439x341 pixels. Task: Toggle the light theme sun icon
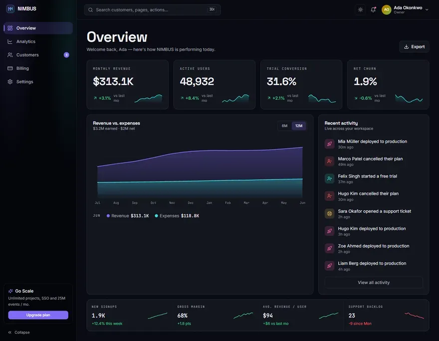pos(360,10)
